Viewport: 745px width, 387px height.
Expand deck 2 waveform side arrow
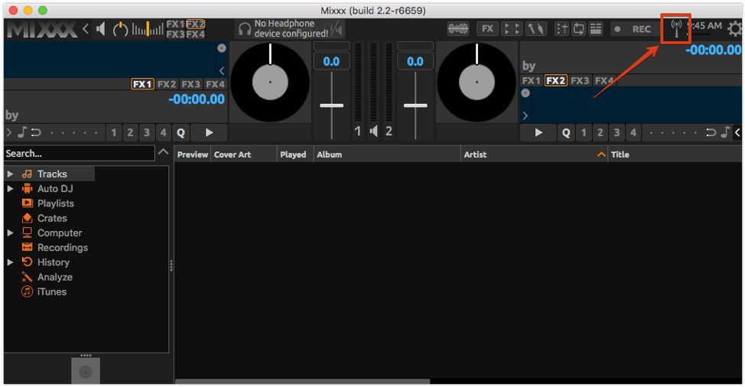pos(525,115)
